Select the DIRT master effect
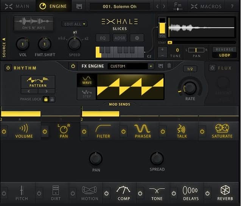The width and height of the screenshot is (241, 206). (x=56, y=193)
